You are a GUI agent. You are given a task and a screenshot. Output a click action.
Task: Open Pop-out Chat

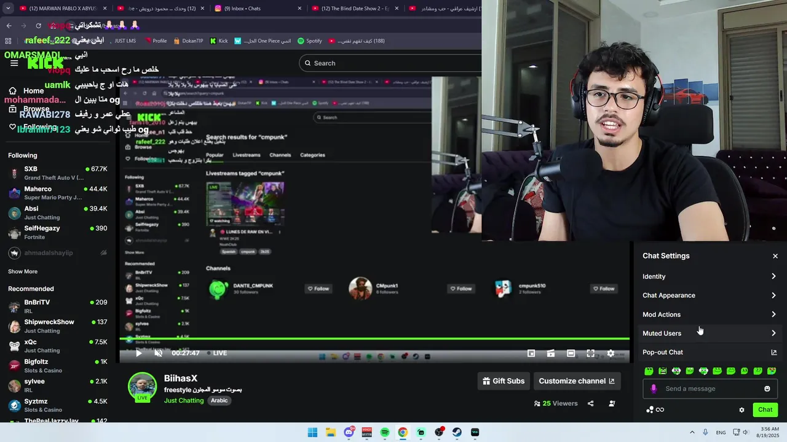[x=710, y=352]
